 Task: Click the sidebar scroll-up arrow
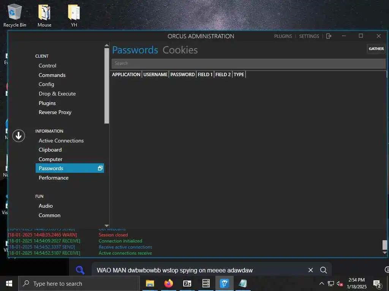[107, 45]
